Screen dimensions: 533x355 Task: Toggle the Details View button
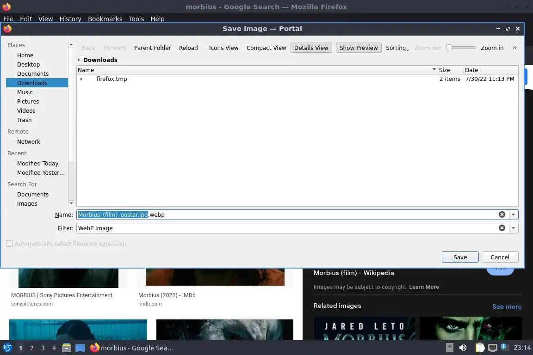point(311,48)
